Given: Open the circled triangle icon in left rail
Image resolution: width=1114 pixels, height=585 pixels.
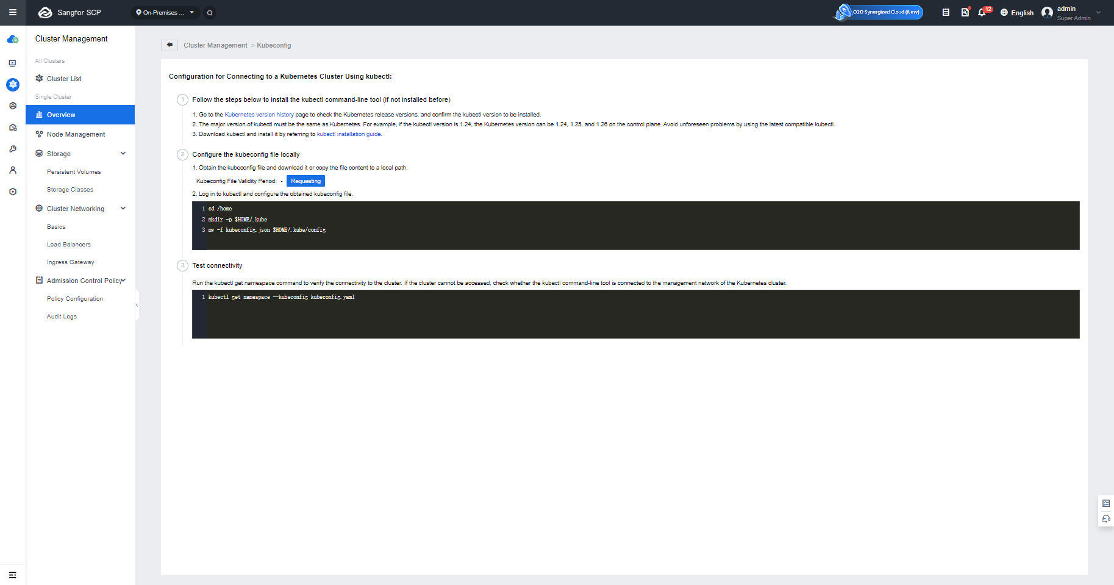Looking at the screenshot, I should 12,106.
